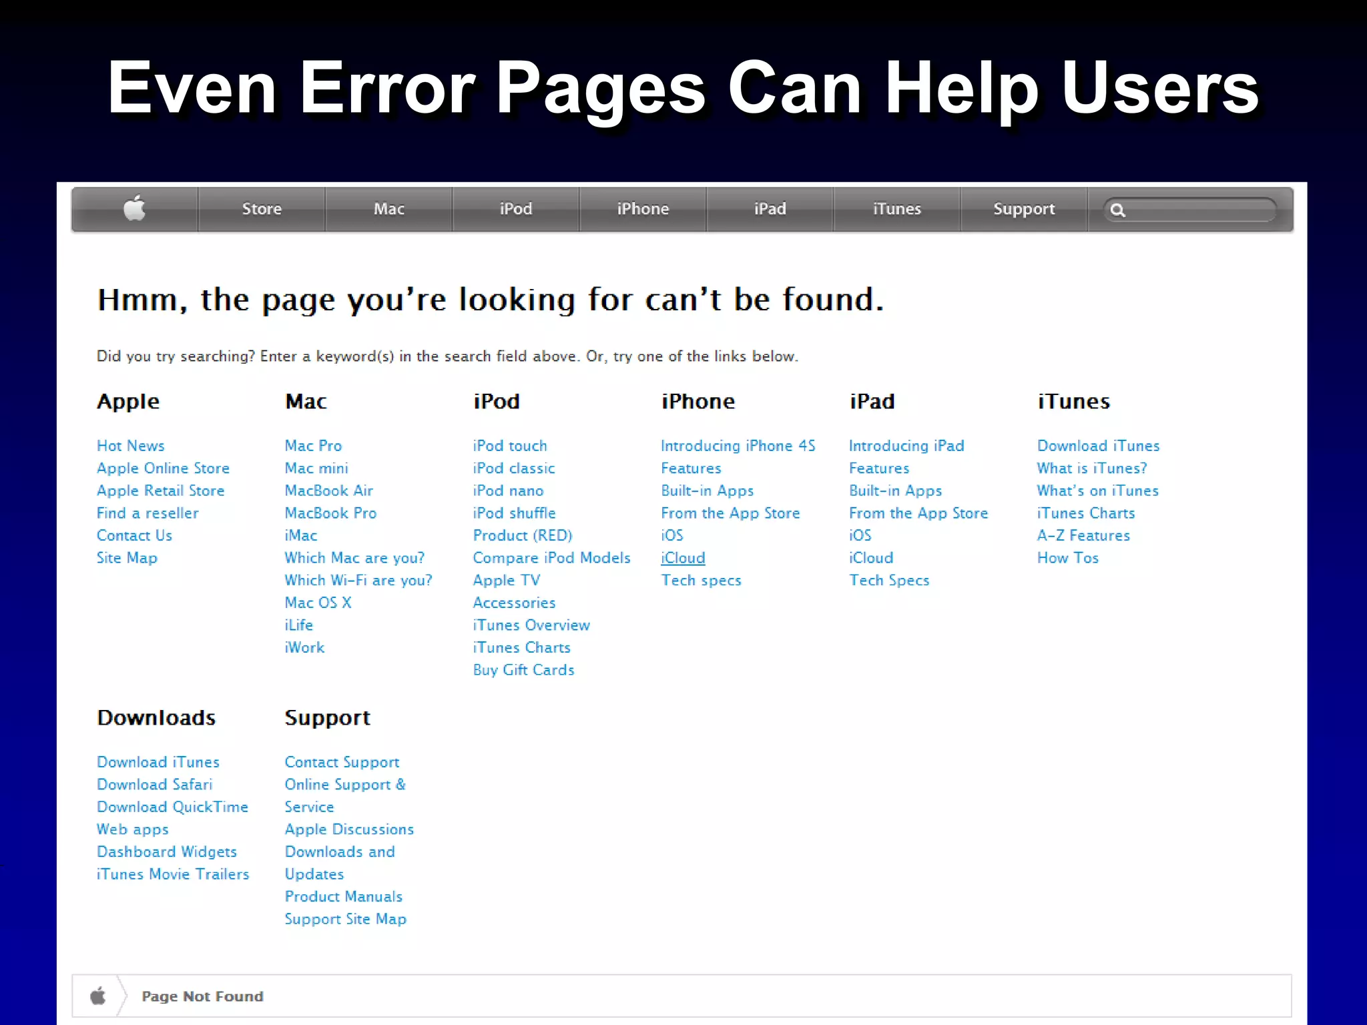Open the Mac OS X link

318,603
